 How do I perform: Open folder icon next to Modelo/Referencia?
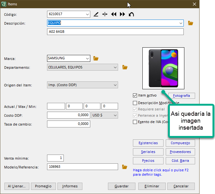(x=125, y=167)
